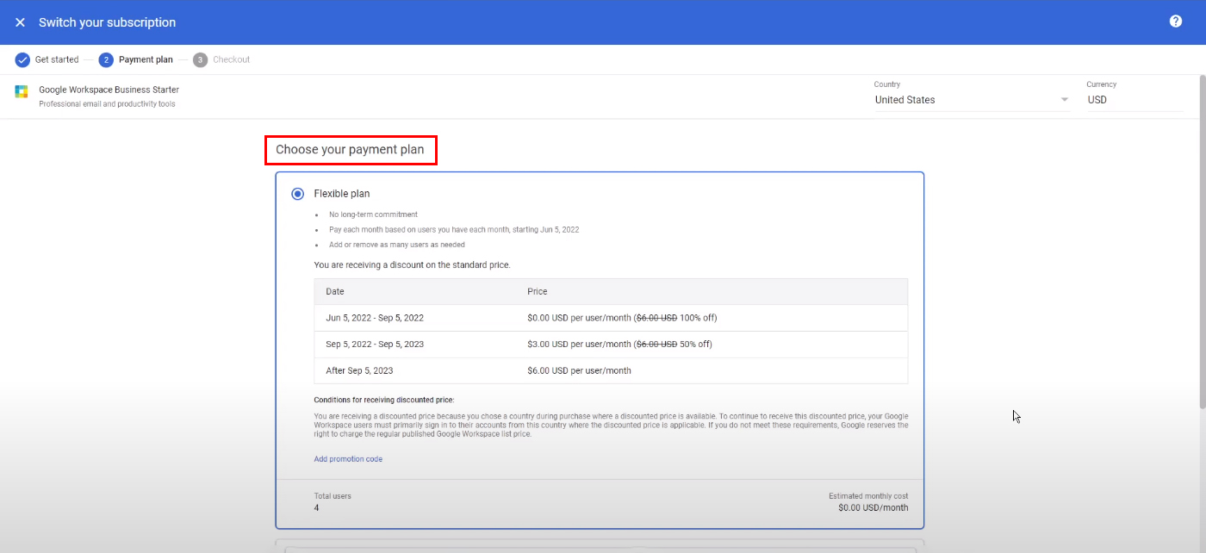Image resolution: width=1206 pixels, height=553 pixels.
Task: Click the Price column header
Action: [538, 292]
